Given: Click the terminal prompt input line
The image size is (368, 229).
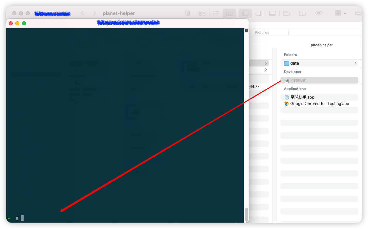Looking at the screenshot, I should tap(100, 218).
